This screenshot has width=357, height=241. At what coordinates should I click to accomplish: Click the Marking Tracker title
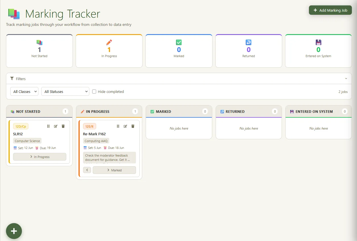(x=63, y=14)
